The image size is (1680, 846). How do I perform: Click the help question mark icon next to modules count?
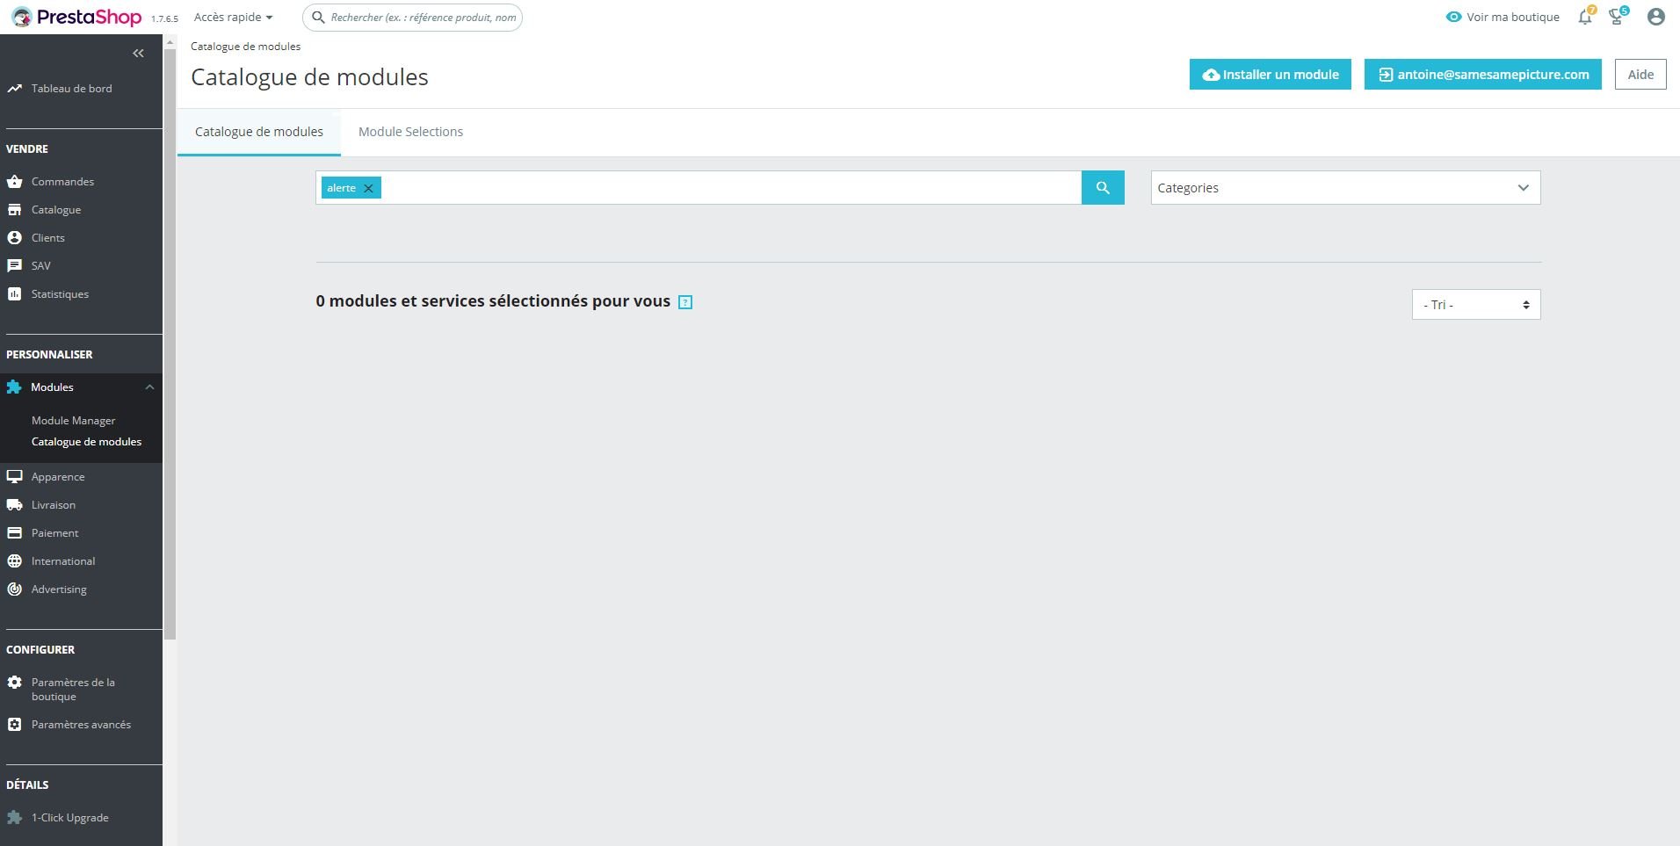[685, 302]
